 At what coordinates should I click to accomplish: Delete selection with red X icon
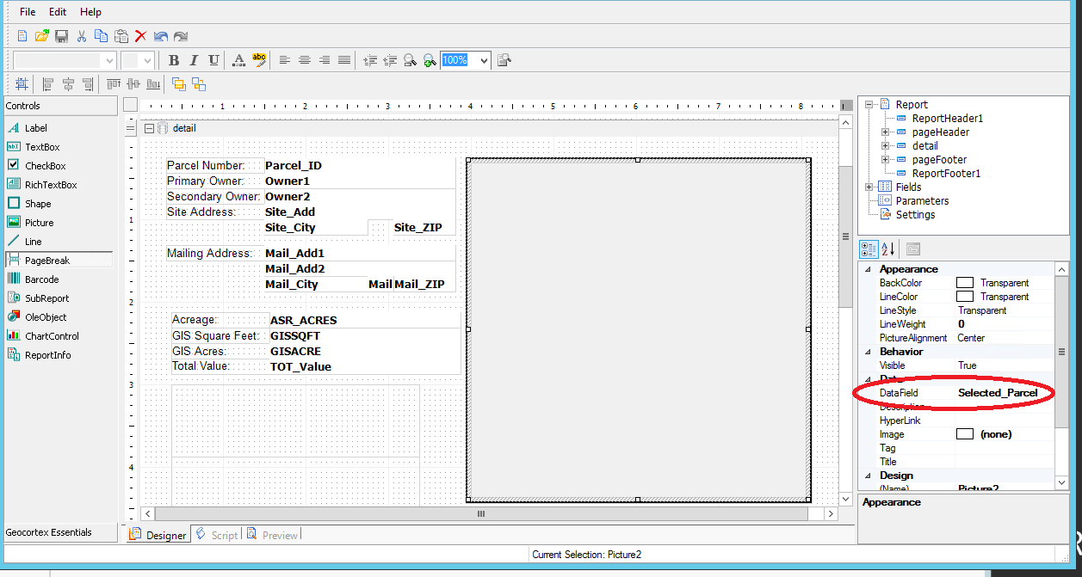pos(141,36)
